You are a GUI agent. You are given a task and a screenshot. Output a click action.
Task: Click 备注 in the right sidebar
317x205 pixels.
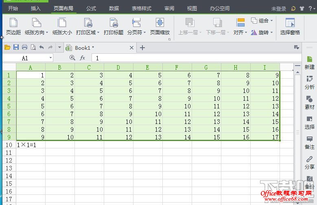310,143
